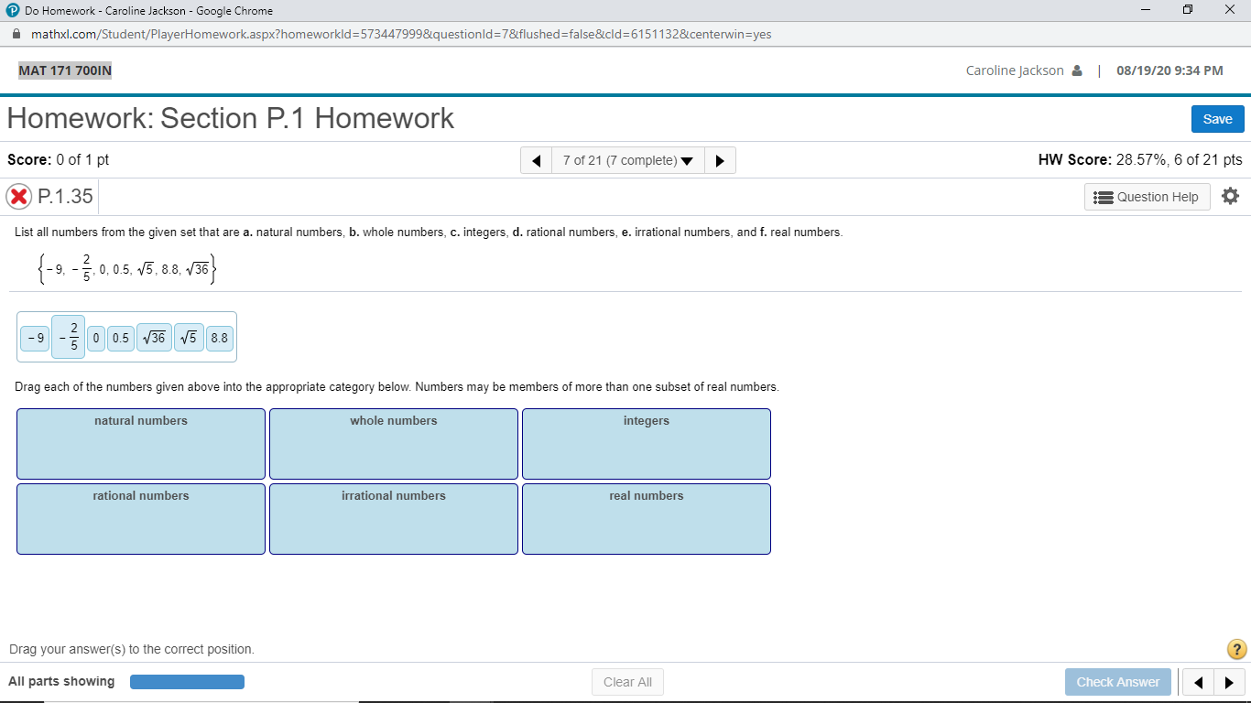The image size is (1251, 703).
Task: Click the All parts showing progress bar
Action: 187,681
